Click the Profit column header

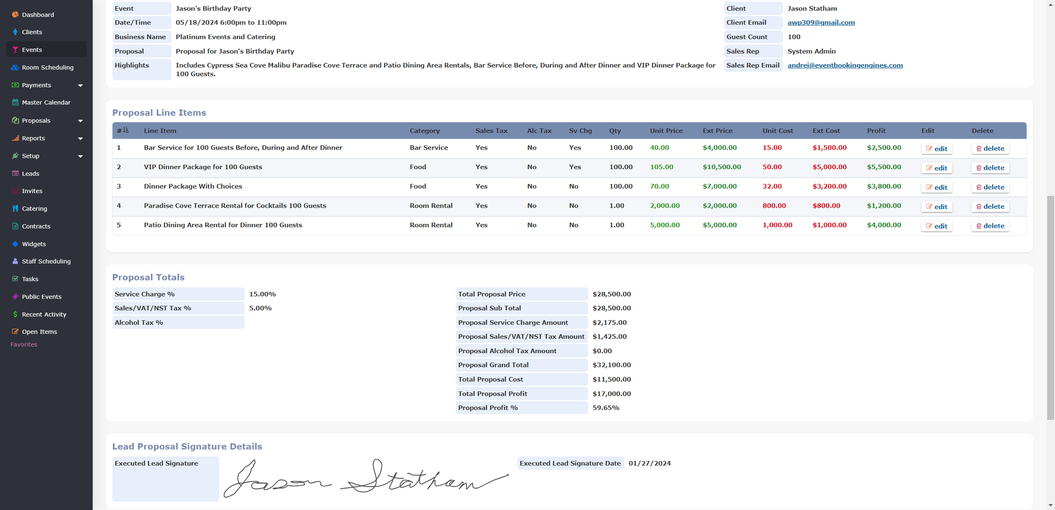[x=876, y=131]
